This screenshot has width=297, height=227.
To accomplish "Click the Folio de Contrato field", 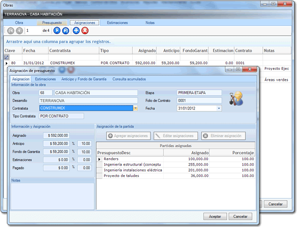I will point(199,101).
